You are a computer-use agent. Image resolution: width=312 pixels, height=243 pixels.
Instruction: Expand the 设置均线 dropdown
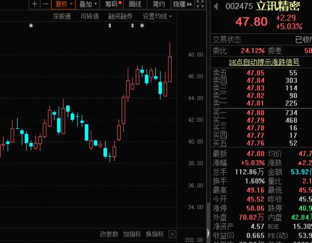pos(157,16)
